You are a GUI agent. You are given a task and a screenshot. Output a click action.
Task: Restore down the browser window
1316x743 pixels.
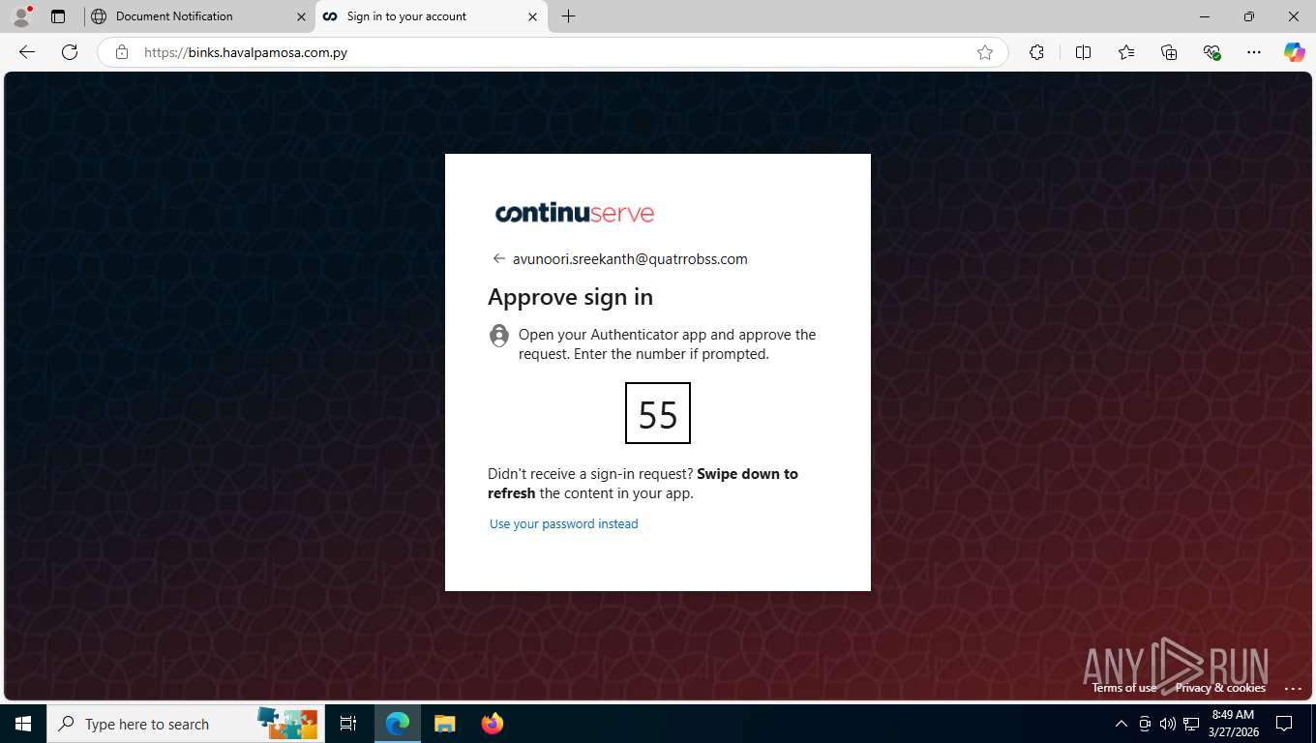(x=1249, y=16)
